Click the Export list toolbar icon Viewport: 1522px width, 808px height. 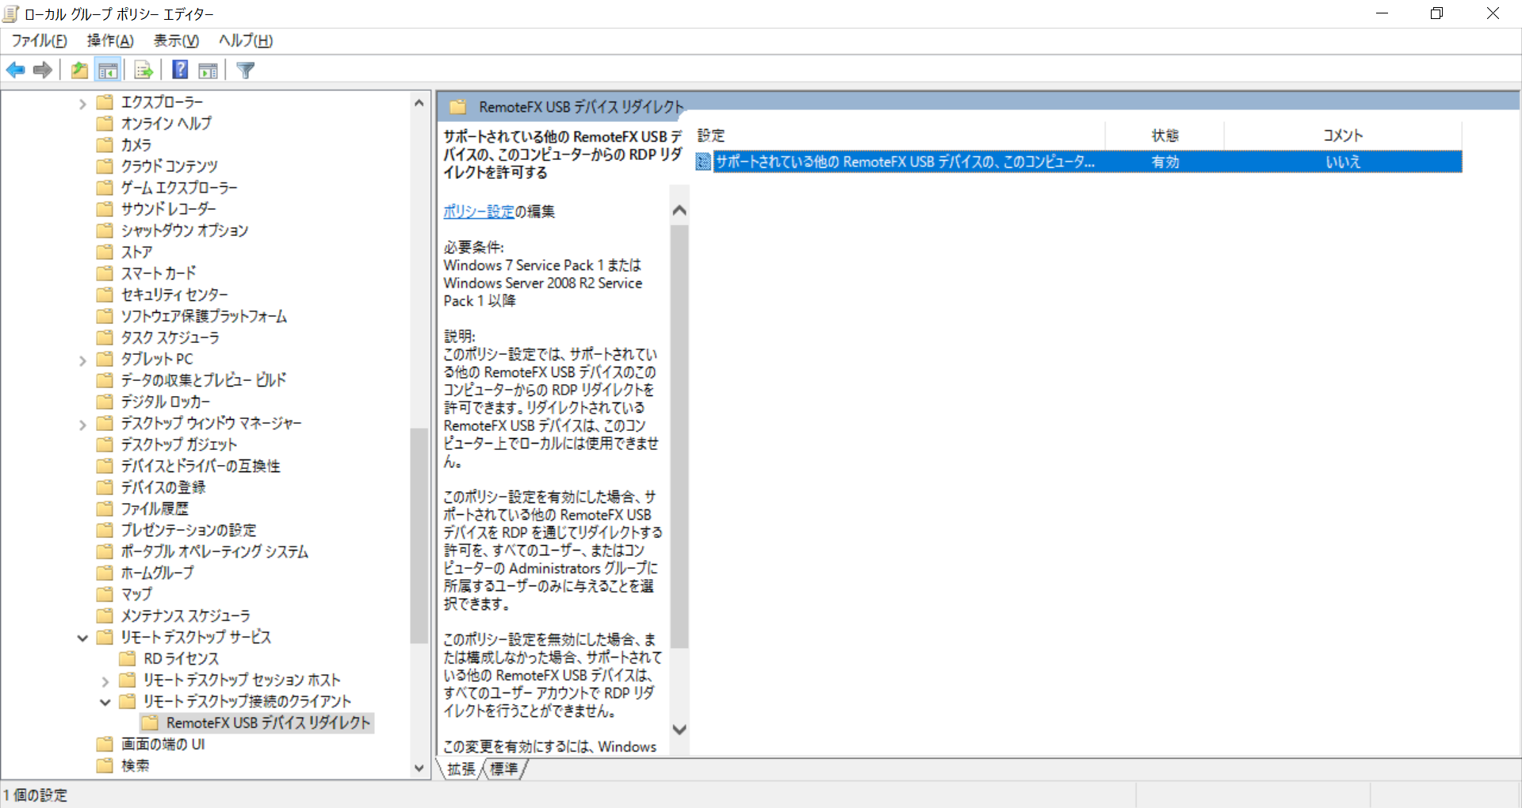pos(143,71)
